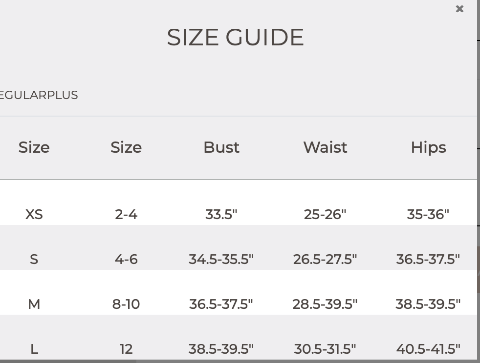Select the REGULAR size tab
The image size is (480, 363).
coord(24,95)
